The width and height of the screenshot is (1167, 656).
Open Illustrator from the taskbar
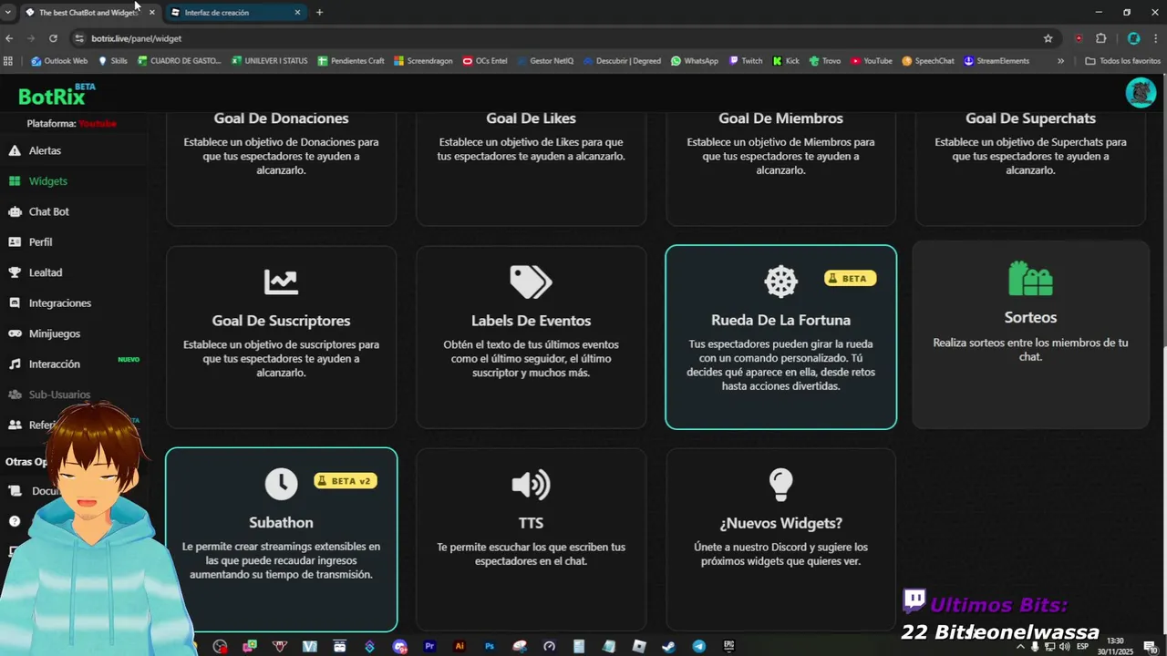[x=460, y=646]
